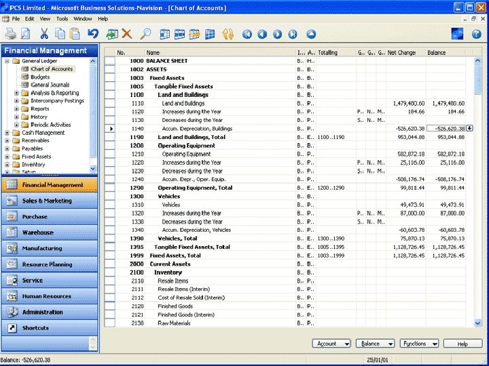Open the Functions dropdown button
The image size is (489, 366).
419,344
